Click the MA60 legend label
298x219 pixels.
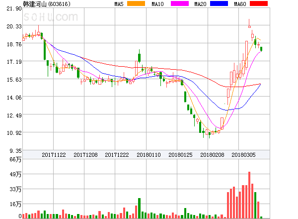tap(240, 4)
